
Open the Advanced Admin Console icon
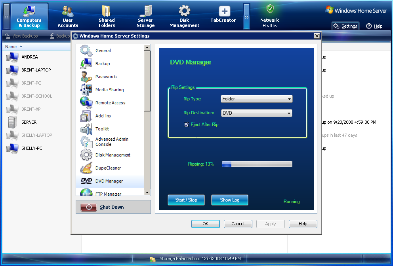click(86, 142)
